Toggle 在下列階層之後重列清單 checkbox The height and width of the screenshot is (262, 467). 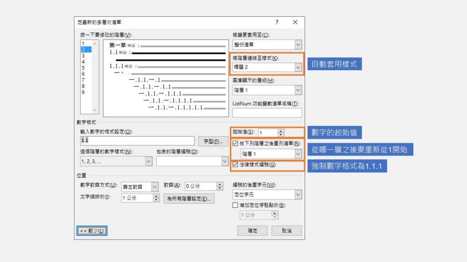pos(235,143)
